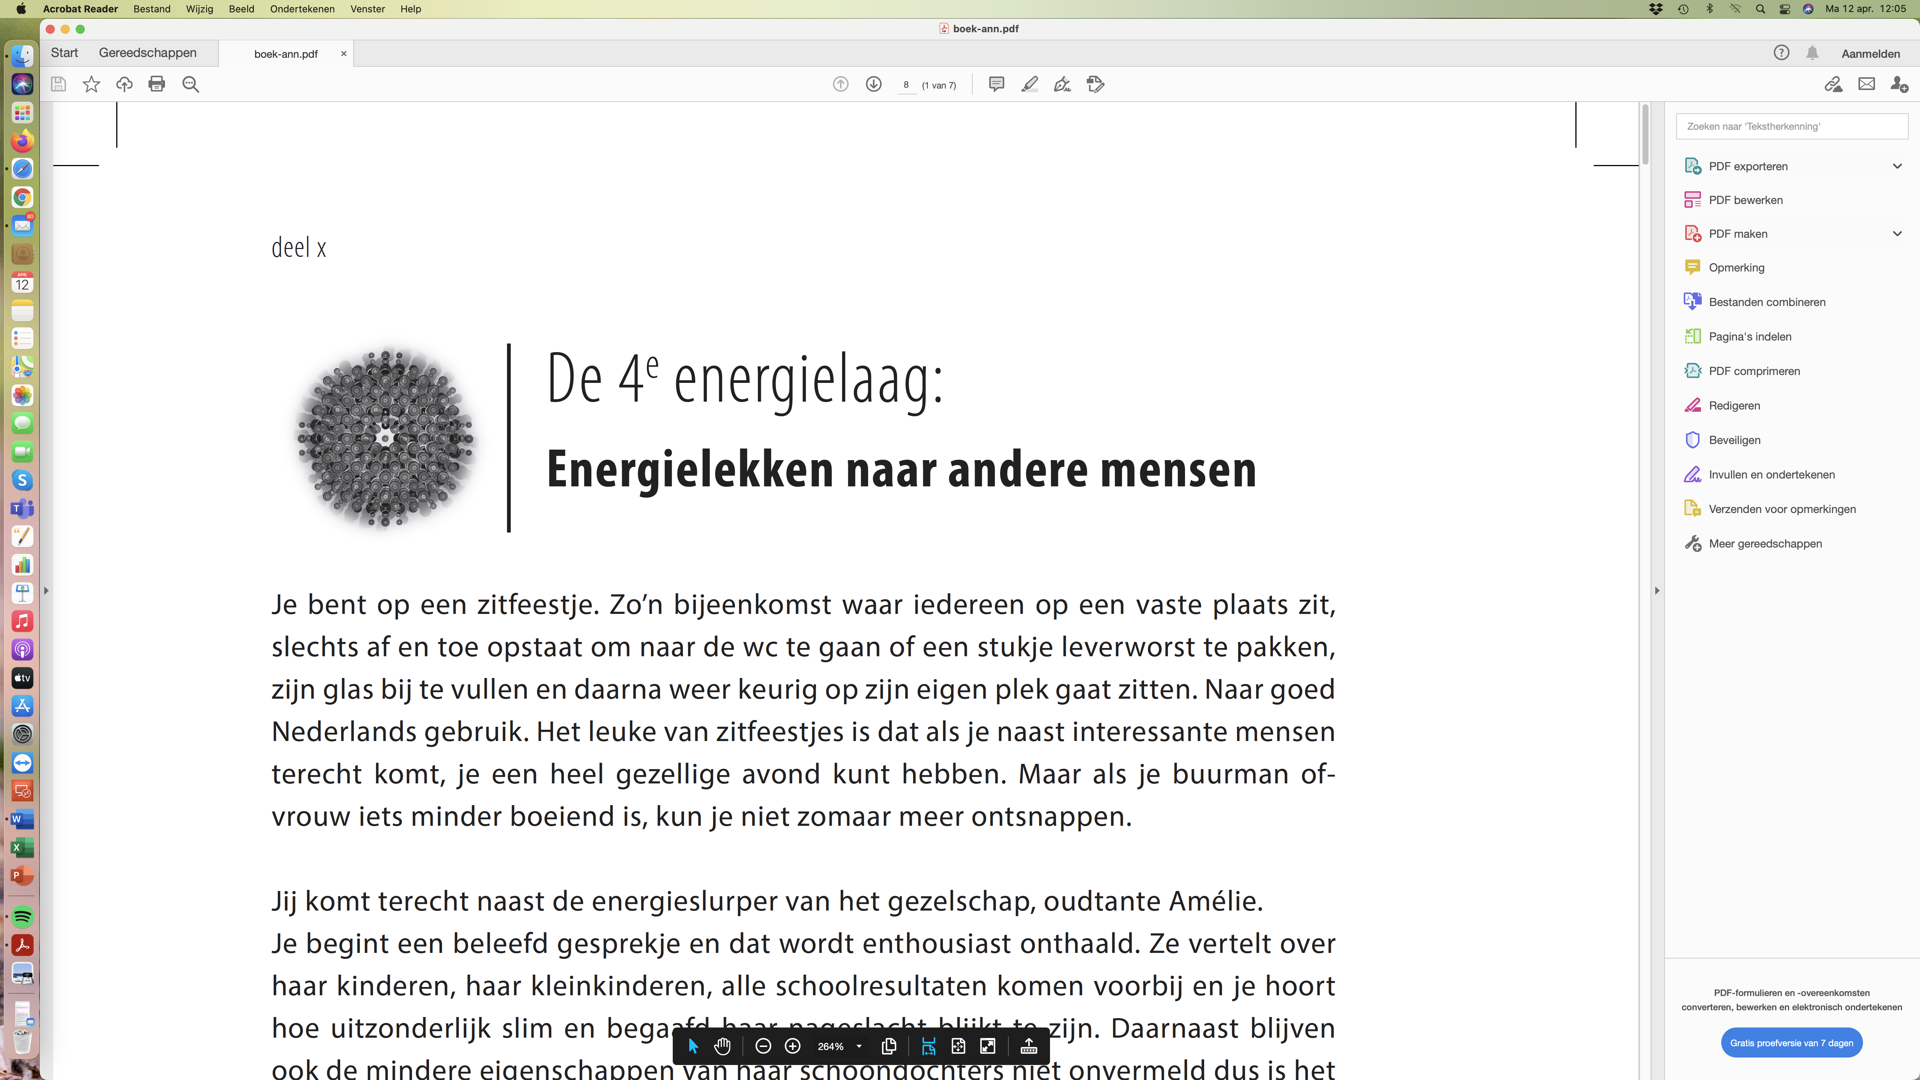
Task: Open the 264% zoom level dropdown
Action: point(839,1047)
